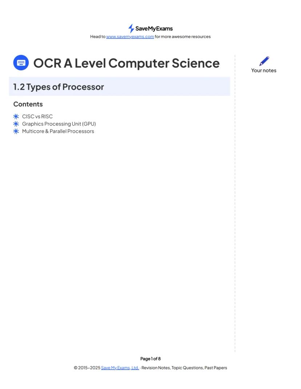Click the pencil icon above Your notes
301x389 pixels.
tap(264, 61)
